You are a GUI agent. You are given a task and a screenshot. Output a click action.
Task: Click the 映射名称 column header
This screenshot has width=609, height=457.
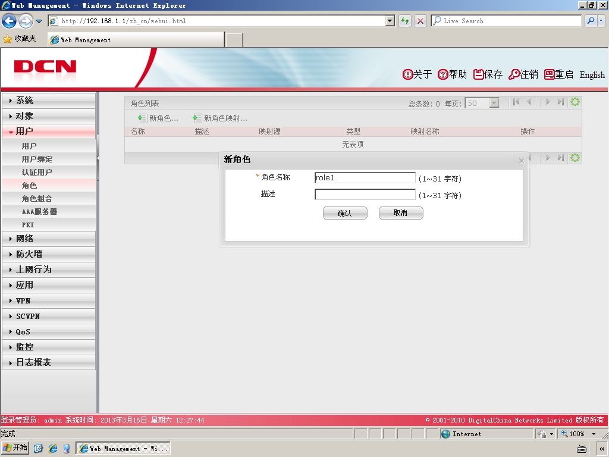tap(425, 132)
